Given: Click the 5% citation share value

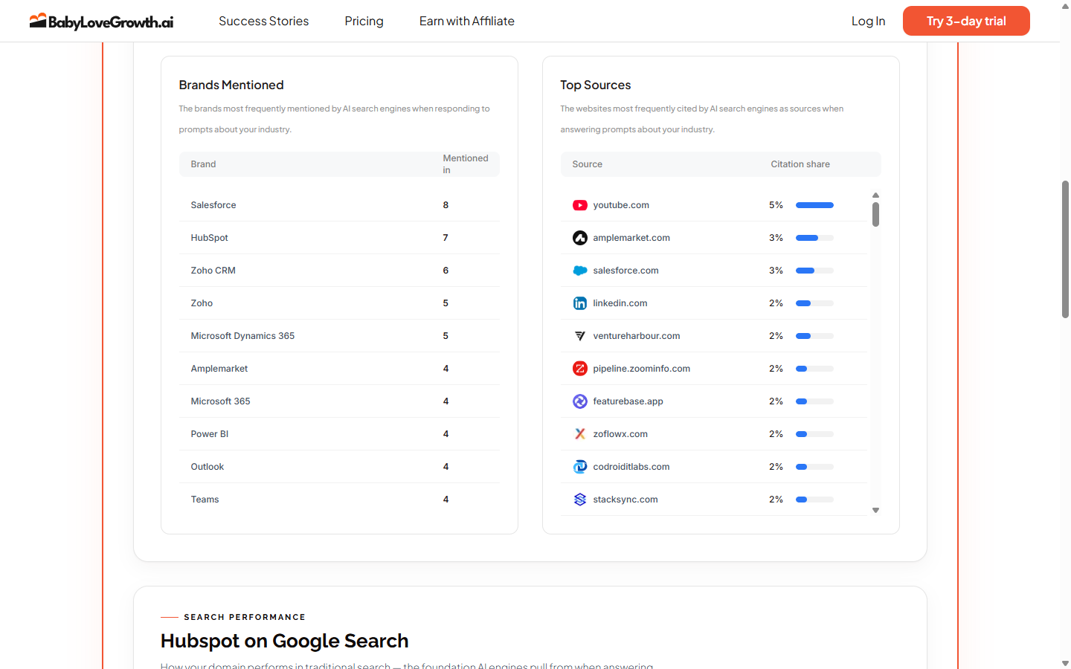Looking at the screenshot, I should [776, 205].
